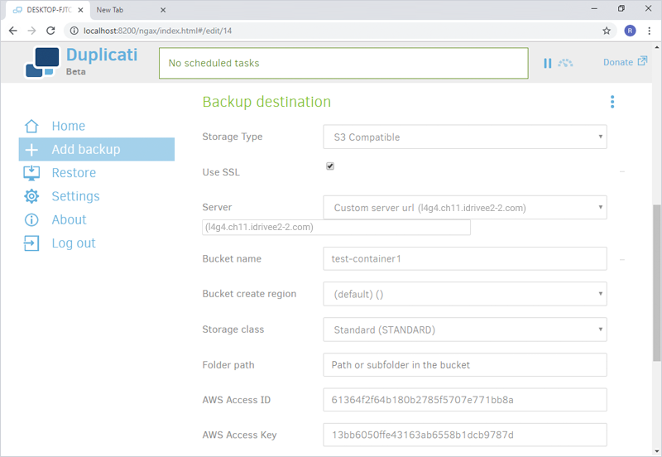Screen dimensions: 662x457
Task: Pause Duplicati with the pause icon
Action: tap(548, 64)
